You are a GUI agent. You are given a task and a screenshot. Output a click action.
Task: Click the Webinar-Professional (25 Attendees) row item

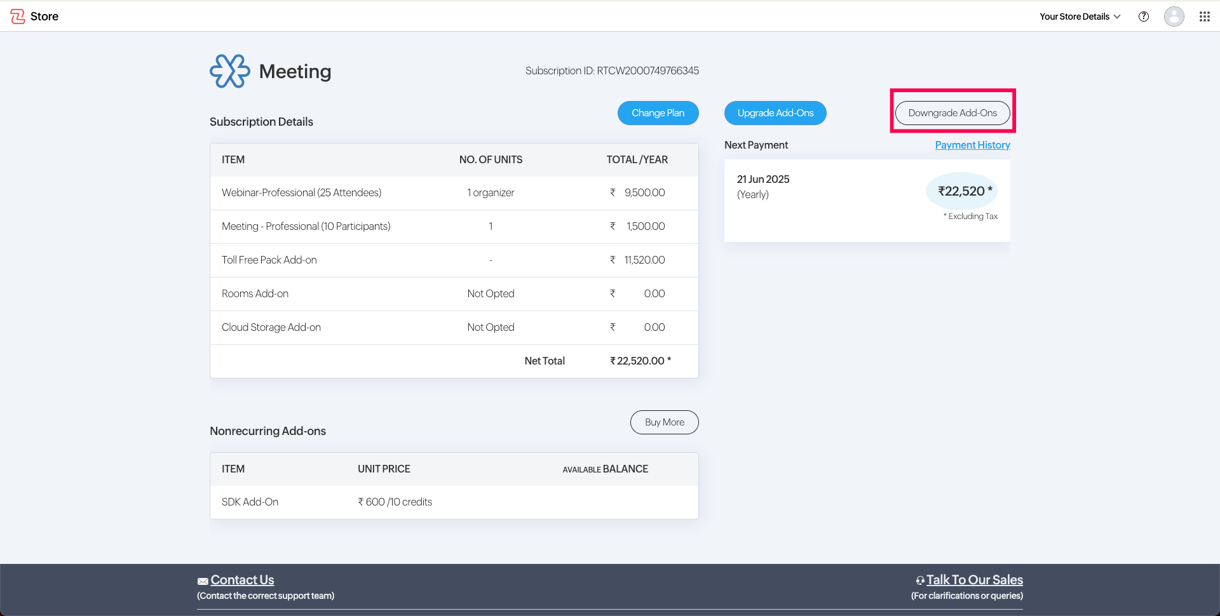[x=301, y=192]
